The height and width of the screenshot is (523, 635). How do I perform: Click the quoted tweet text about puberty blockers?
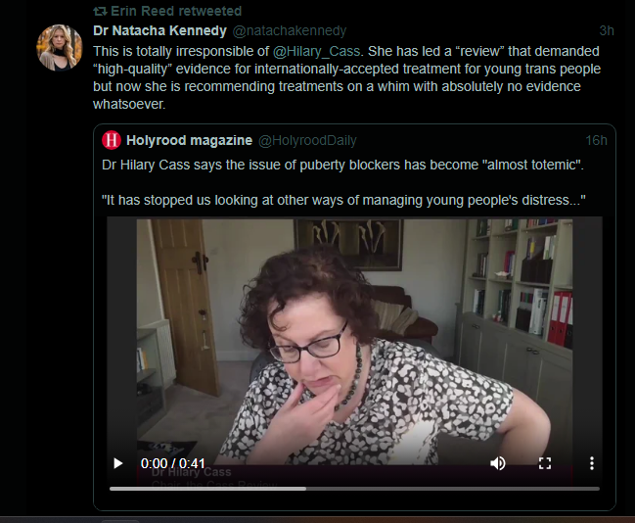click(343, 182)
